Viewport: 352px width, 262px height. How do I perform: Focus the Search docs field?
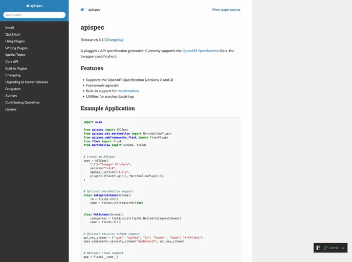pos(34,15)
